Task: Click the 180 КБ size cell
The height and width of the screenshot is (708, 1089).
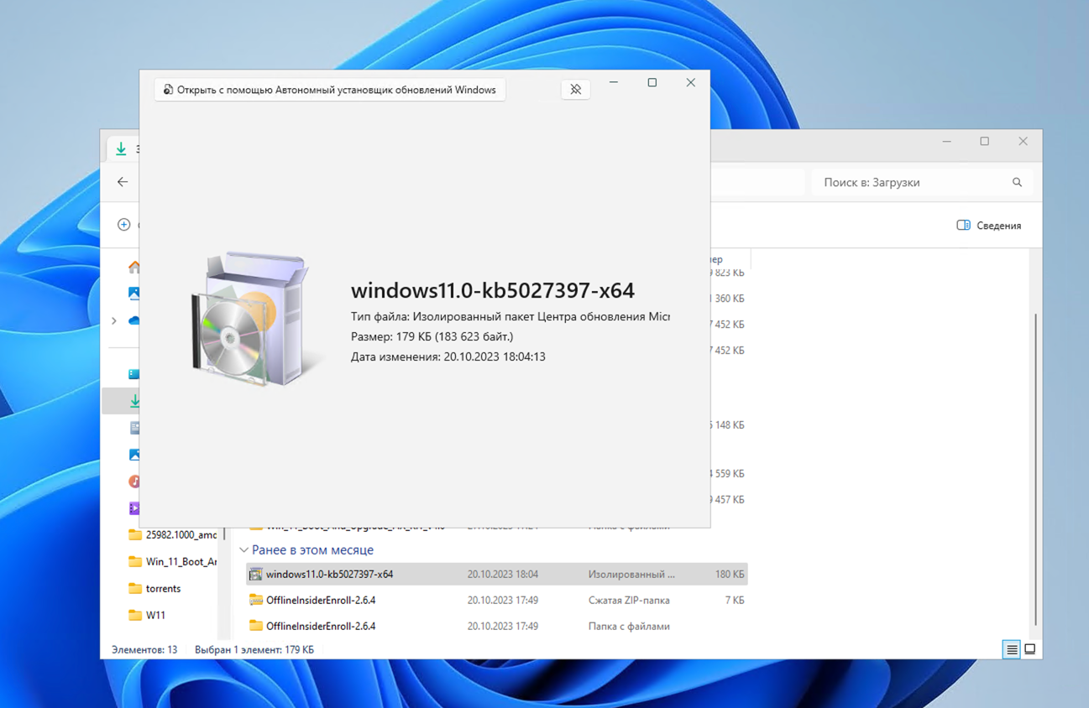Action: (x=729, y=575)
